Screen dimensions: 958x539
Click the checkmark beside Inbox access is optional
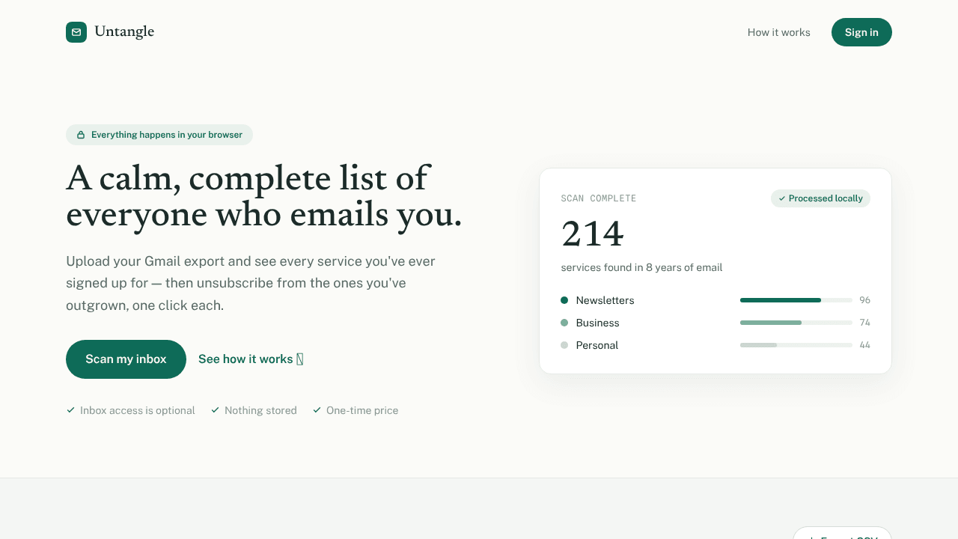(70, 410)
